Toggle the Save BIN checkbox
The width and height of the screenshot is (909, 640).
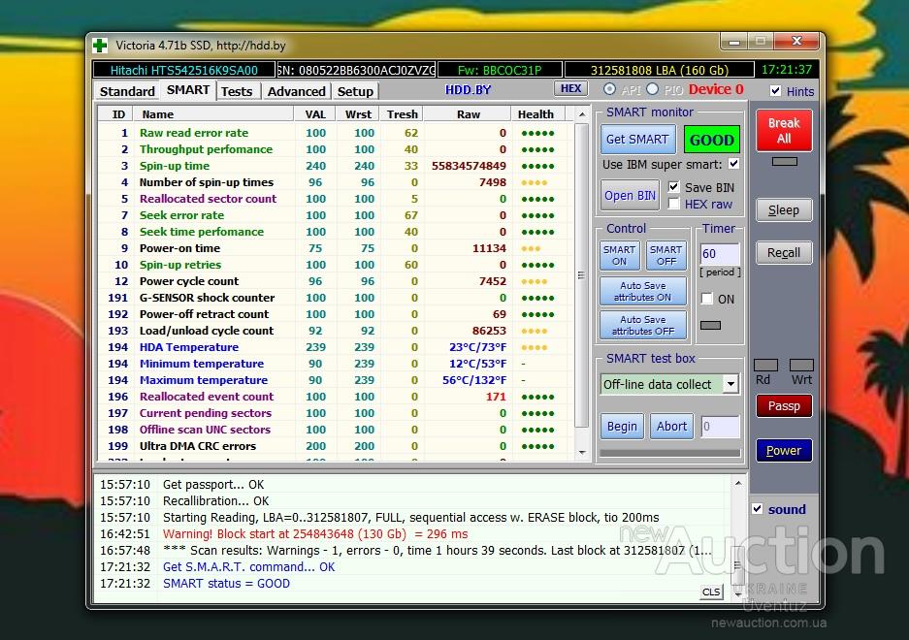673,187
